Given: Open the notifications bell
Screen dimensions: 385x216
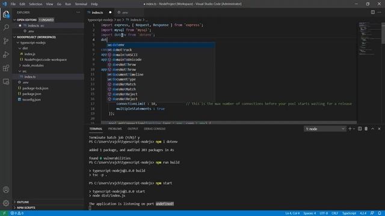Looking at the screenshot, I should click(380, 214).
